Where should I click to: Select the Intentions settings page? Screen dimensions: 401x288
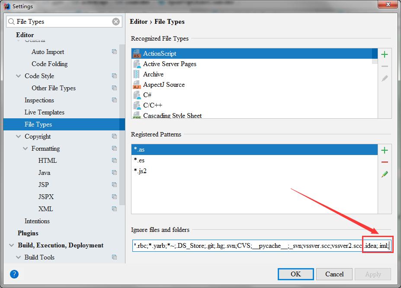click(37, 221)
